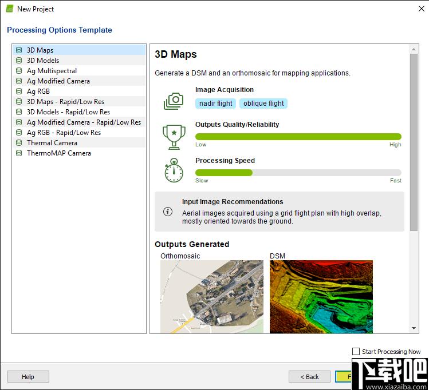Select 3D Models - Rapid/Low Res template
The width and height of the screenshot is (429, 390).
(79, 112)
